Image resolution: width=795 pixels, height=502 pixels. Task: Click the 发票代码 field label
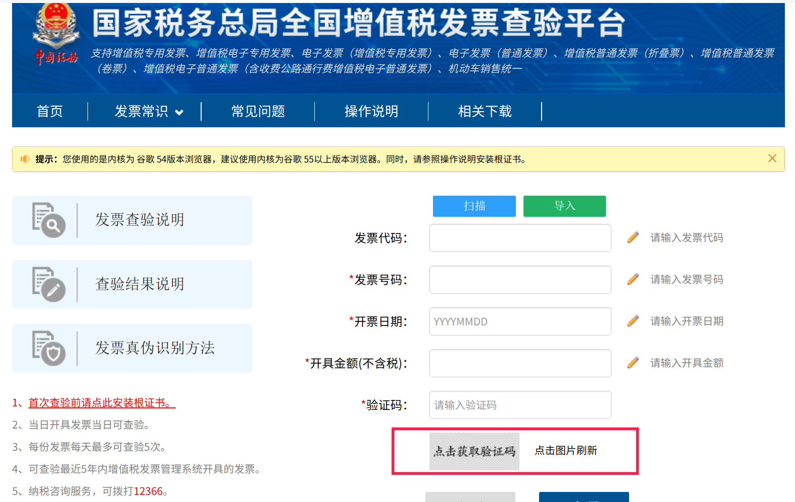(x=381, y=238)
